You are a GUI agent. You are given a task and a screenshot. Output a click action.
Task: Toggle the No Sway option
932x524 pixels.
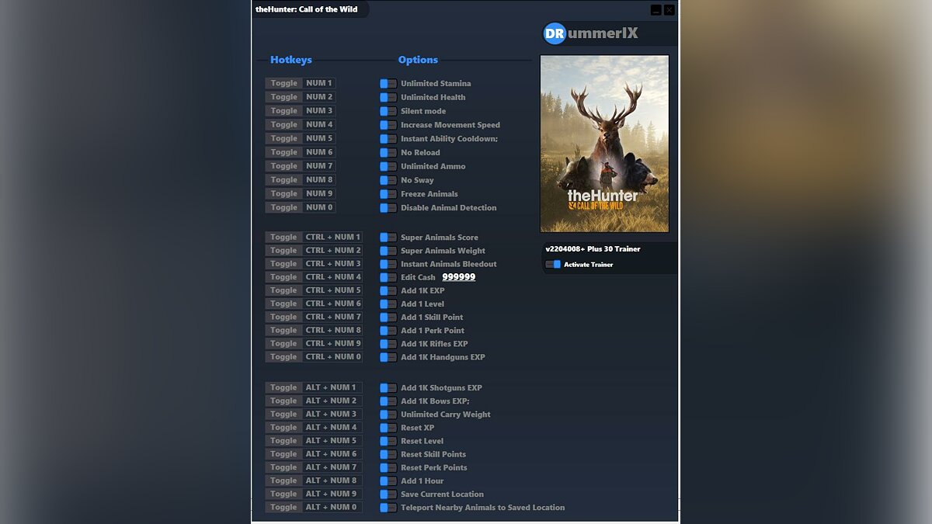[388, 181]
